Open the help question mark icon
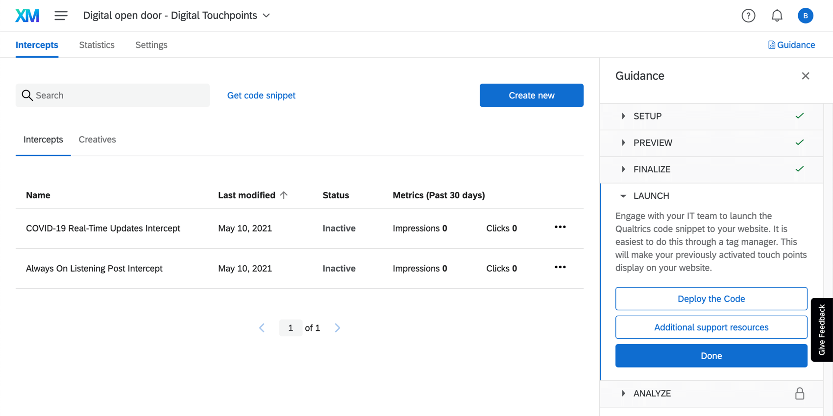 click(x=748, y=16)
